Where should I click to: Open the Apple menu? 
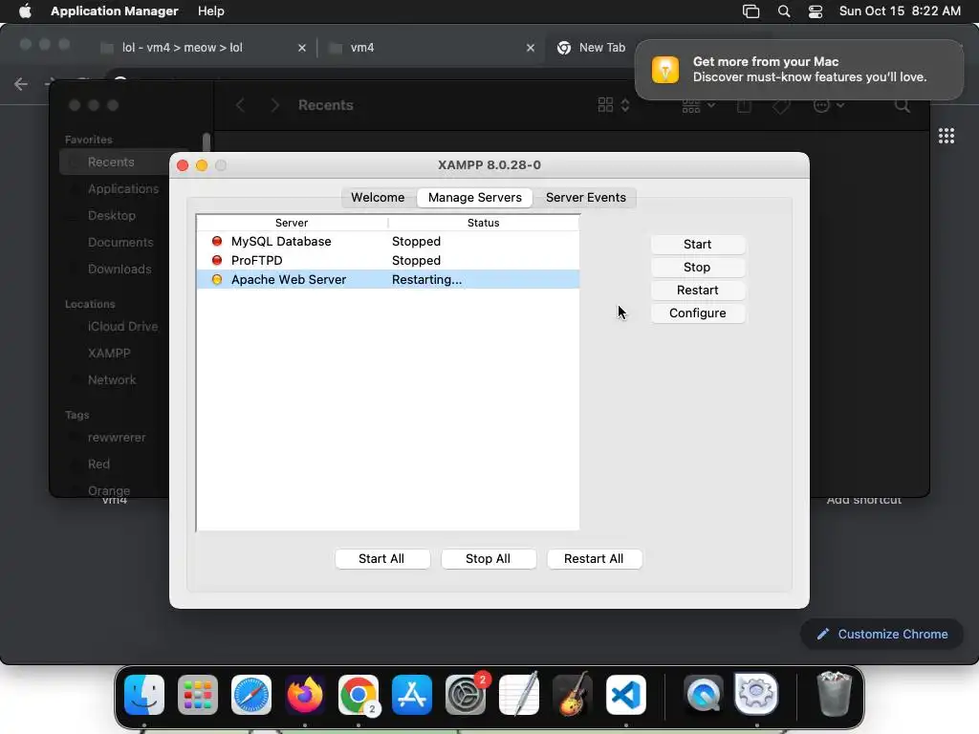coord(24,11)
